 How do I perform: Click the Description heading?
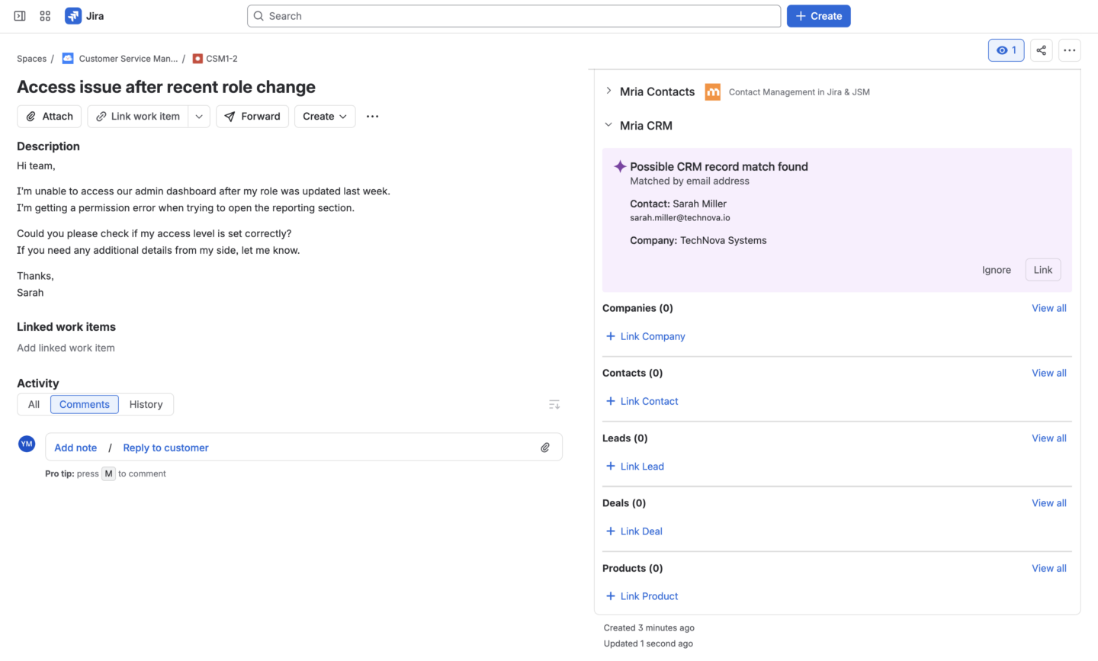[48, 146]
